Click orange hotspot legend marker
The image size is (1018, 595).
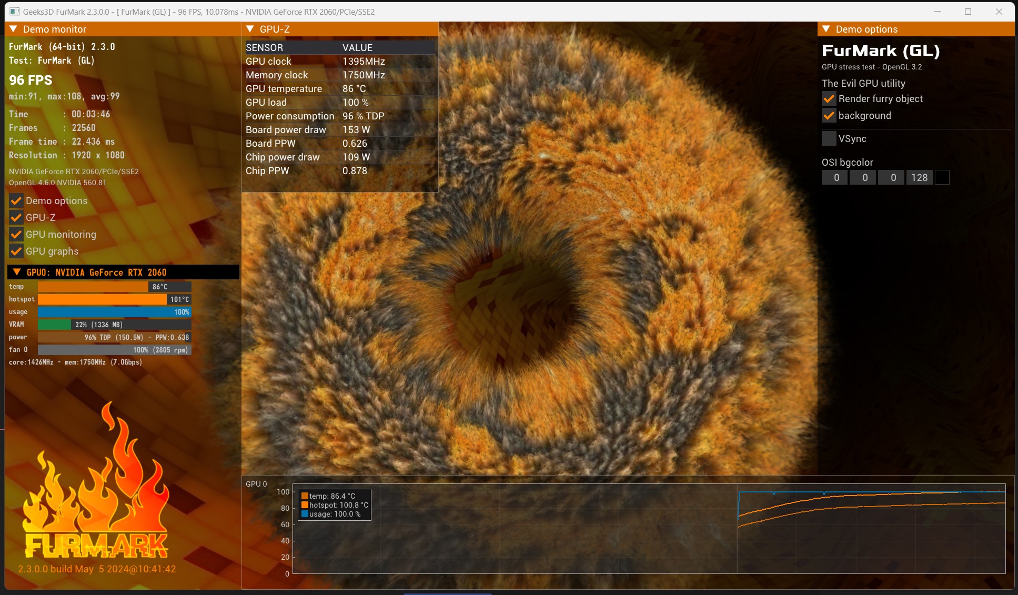pyautogui.click(x=305, y=505)
